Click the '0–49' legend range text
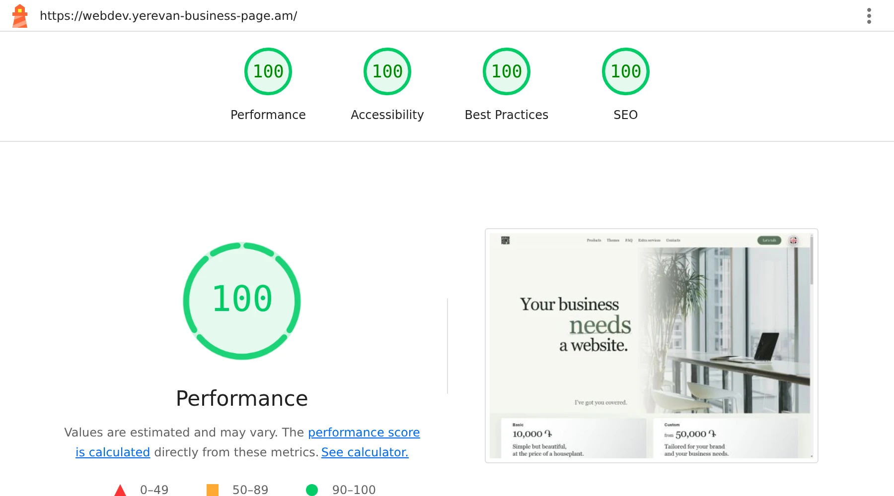The image size is (894, 496). (x=154, y=490)
